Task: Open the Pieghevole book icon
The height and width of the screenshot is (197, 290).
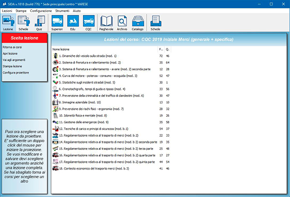Action: [x=106, y=23]
